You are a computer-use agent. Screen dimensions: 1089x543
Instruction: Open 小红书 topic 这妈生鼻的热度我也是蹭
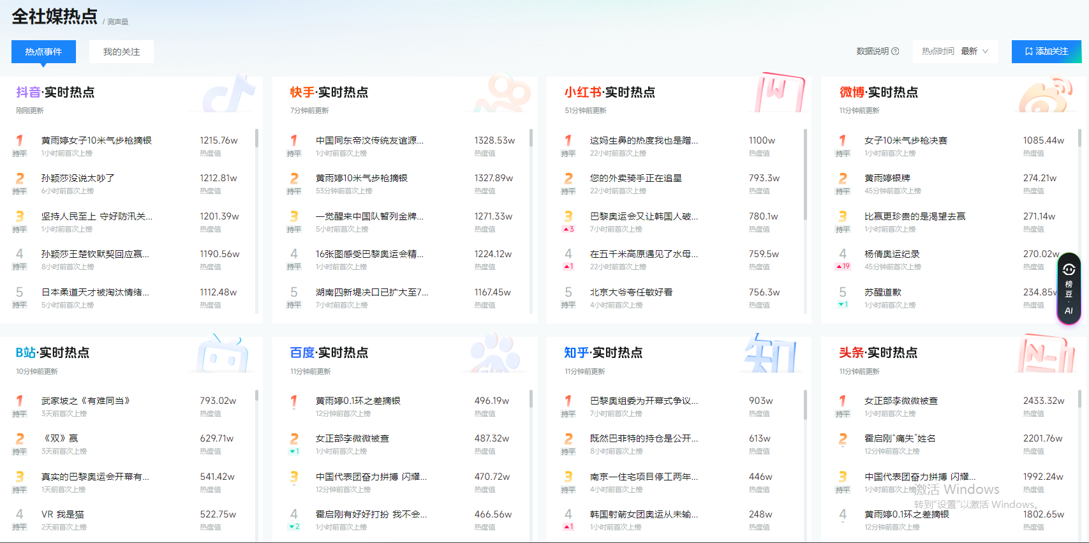[x=644, y=140]
